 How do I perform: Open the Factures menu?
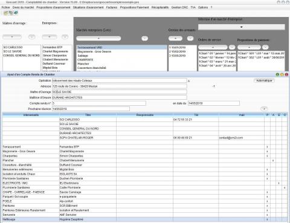112,7
